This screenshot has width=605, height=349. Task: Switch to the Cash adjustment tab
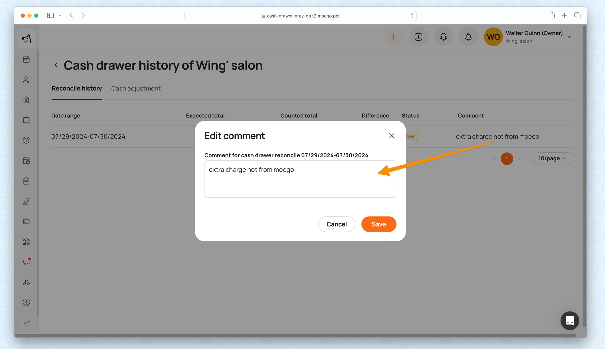click(136, 88)
